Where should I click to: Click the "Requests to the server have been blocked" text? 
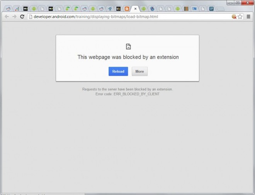click(x=127, y=89)
